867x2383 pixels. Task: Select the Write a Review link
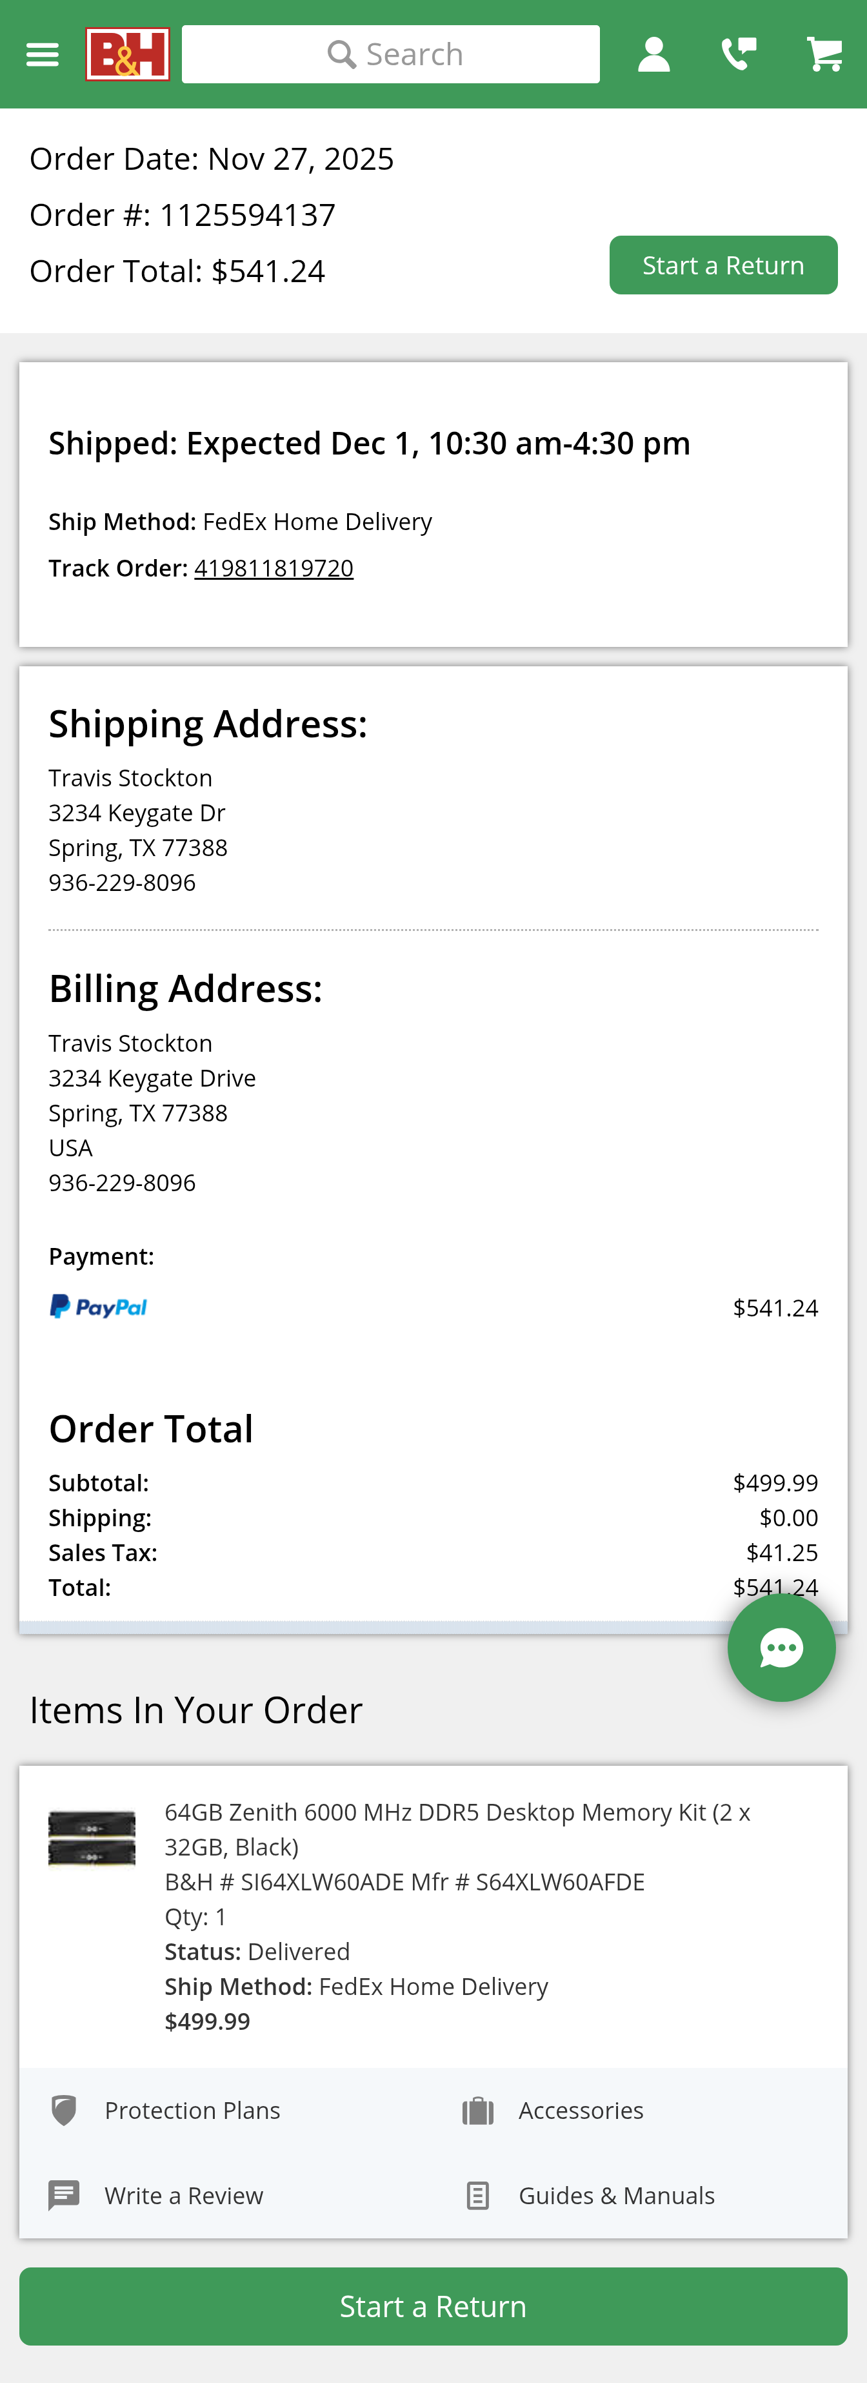[x=184, y=2195]
